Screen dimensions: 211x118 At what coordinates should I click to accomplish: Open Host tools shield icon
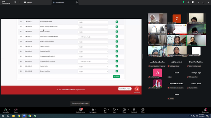[x=134, y=109]
